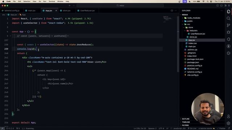232x130 pixels.
Task: Switch to UserReducer.jsx tab
Action: (x=87, y=10)
